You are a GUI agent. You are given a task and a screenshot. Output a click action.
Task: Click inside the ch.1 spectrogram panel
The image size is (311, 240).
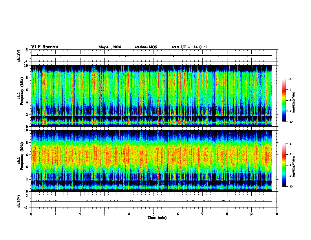[152, 96]
